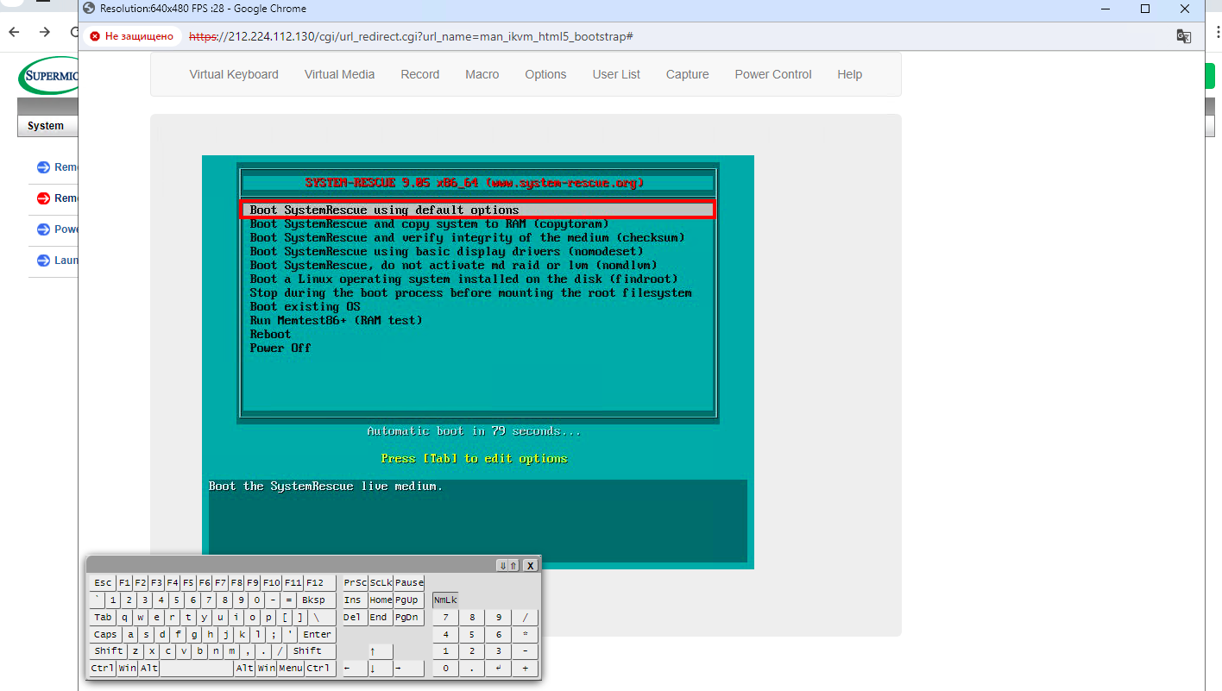Click the left arrow virtual key
Image resolution: width=1222 pixels, height=691 pixels.
coord(355,669)
